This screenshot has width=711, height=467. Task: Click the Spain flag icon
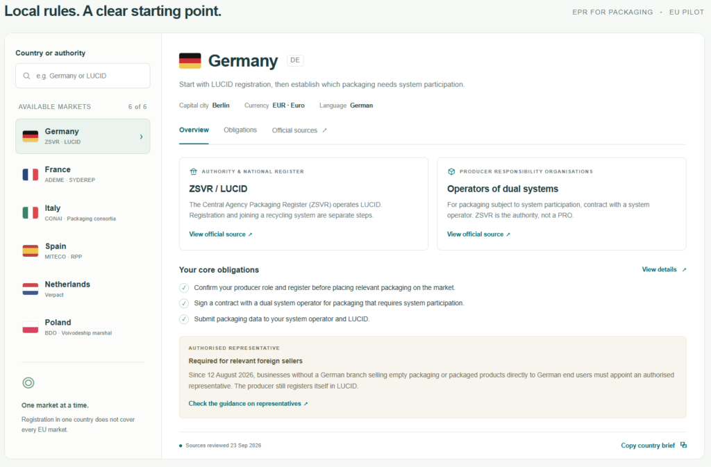pyautogui.click(x=31, y=251)
